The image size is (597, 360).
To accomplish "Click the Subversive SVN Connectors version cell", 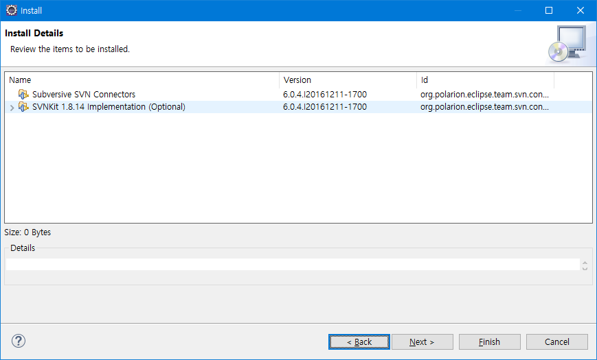I will [x=325, y=94].
